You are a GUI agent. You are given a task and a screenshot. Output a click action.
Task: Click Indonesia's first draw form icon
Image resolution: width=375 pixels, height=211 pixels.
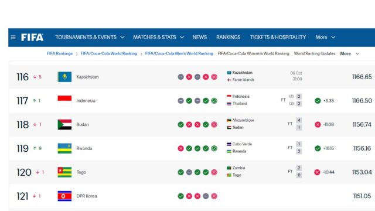181,101
